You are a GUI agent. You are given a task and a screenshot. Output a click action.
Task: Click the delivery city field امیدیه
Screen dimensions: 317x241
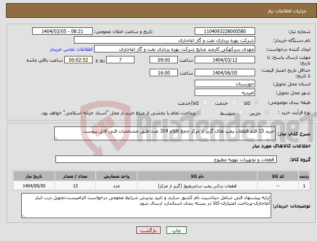point(224,93)
